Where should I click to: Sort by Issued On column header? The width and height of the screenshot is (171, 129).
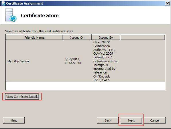(77, 37)
